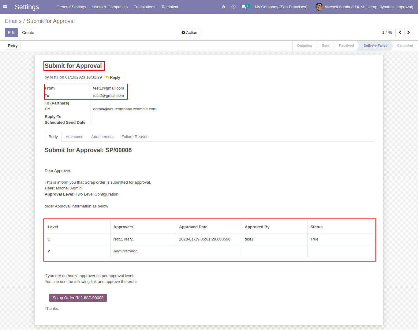Open My Company (San Francisco) switcher
418x330 pixels.
(x=281, y=7)
